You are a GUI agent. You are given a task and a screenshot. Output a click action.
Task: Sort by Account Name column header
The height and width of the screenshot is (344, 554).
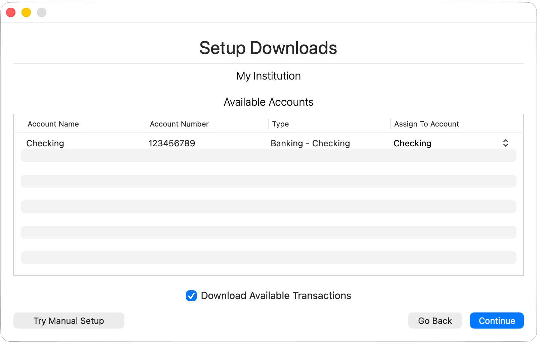(x=53, y=124)
